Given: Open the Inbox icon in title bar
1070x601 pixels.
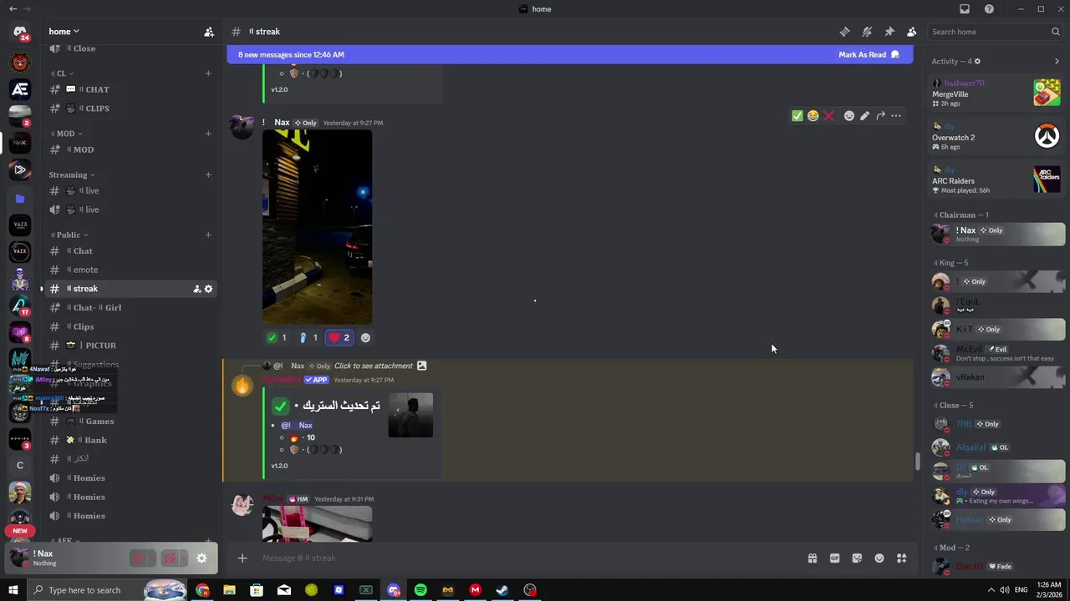Looking at the screenshot, I should [965, 9].
